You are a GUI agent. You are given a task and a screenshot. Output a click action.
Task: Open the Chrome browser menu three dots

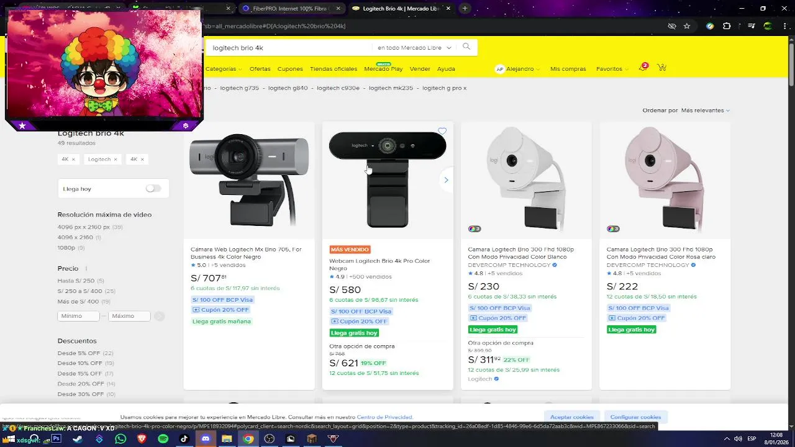(x=784, y=26)
